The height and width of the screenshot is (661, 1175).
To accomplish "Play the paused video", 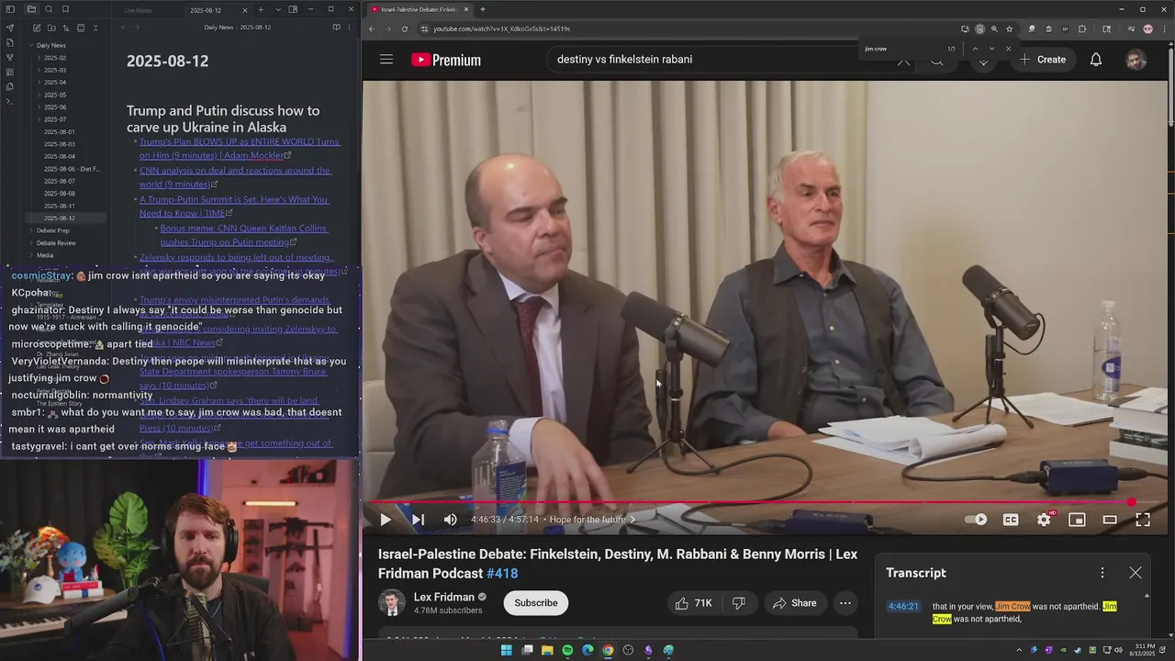I will [x=385, y=520].
